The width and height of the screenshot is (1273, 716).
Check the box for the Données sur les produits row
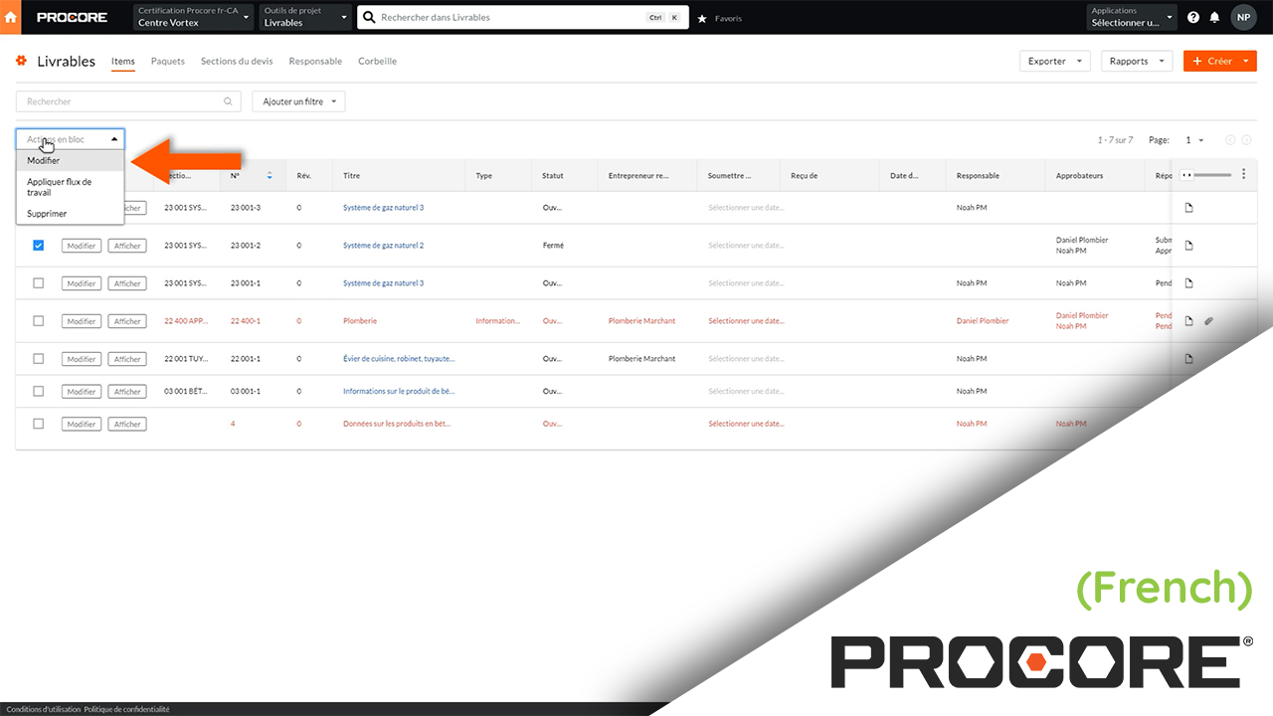click(39, 424)
